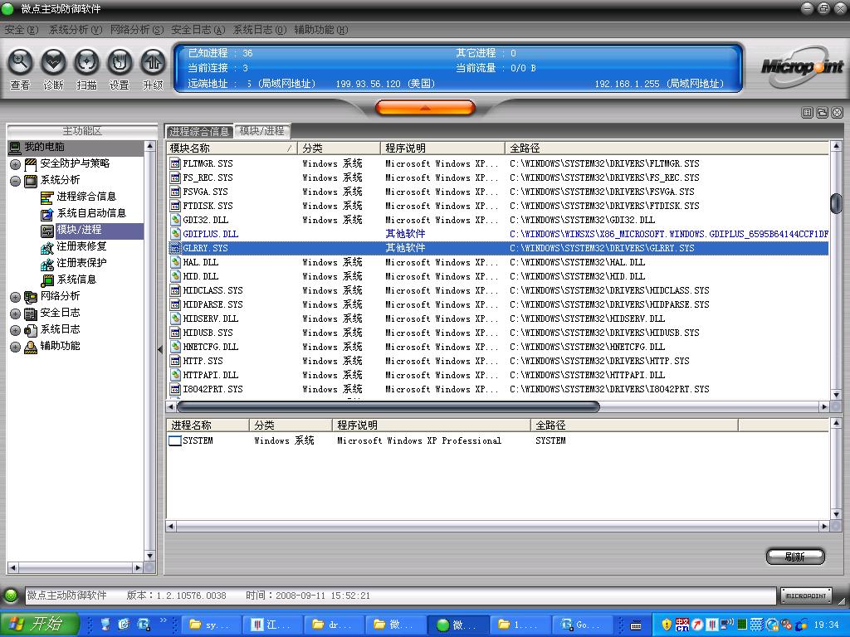This screenshot has height=637, width=850.
Task: Expand the 网络分析 tree node
Action: coord(15,297)
